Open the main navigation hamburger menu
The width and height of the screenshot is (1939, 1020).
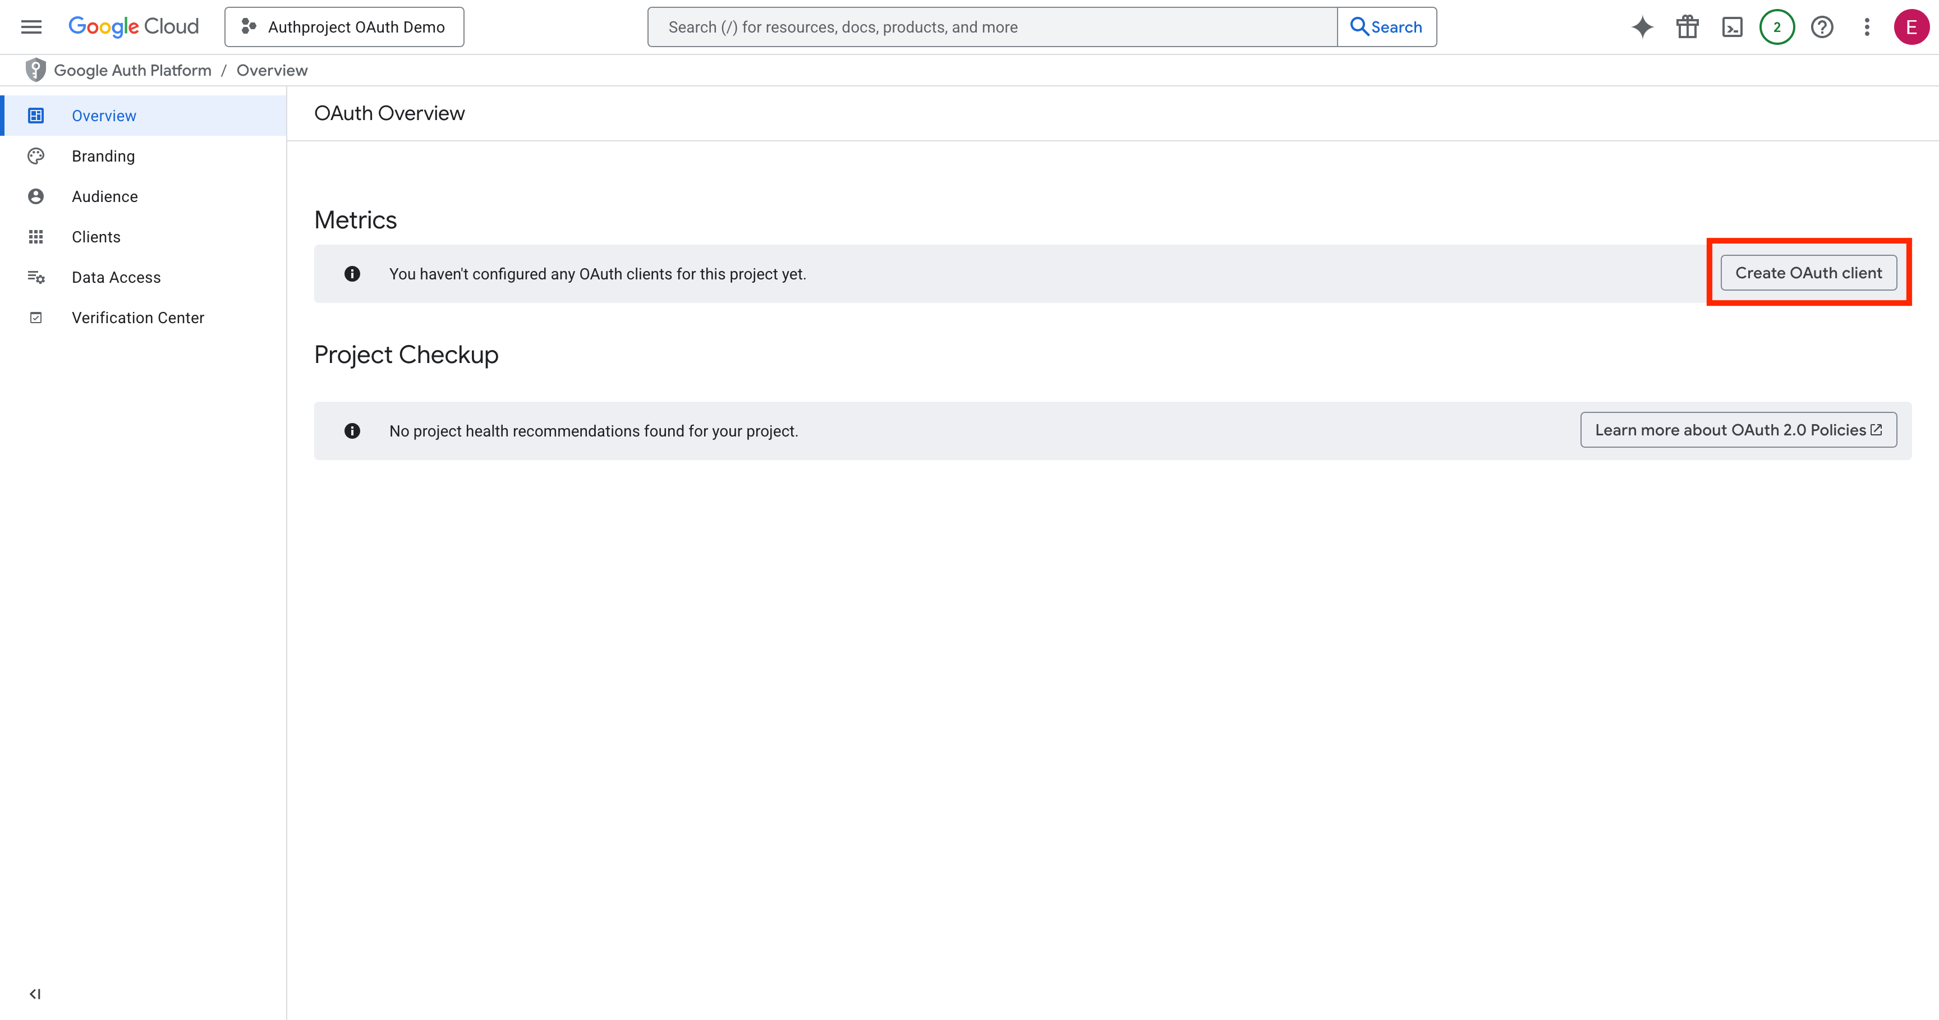click(31, 27)
